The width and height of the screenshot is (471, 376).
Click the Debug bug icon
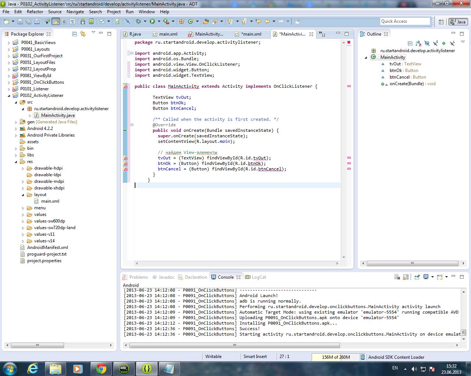pyautogui.click(x=138, y=21)
